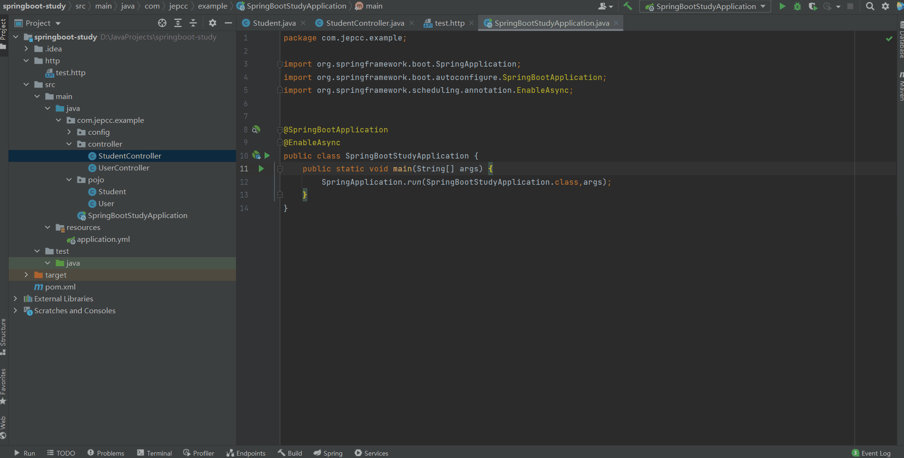Open the Terminal tool window
904x458 pixels.
pos(154,453)
